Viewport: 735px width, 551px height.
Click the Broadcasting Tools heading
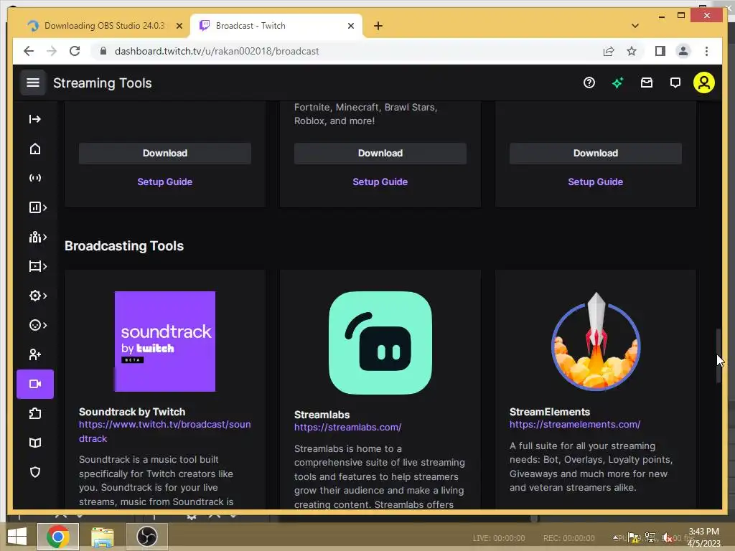(x=124, y=246)
